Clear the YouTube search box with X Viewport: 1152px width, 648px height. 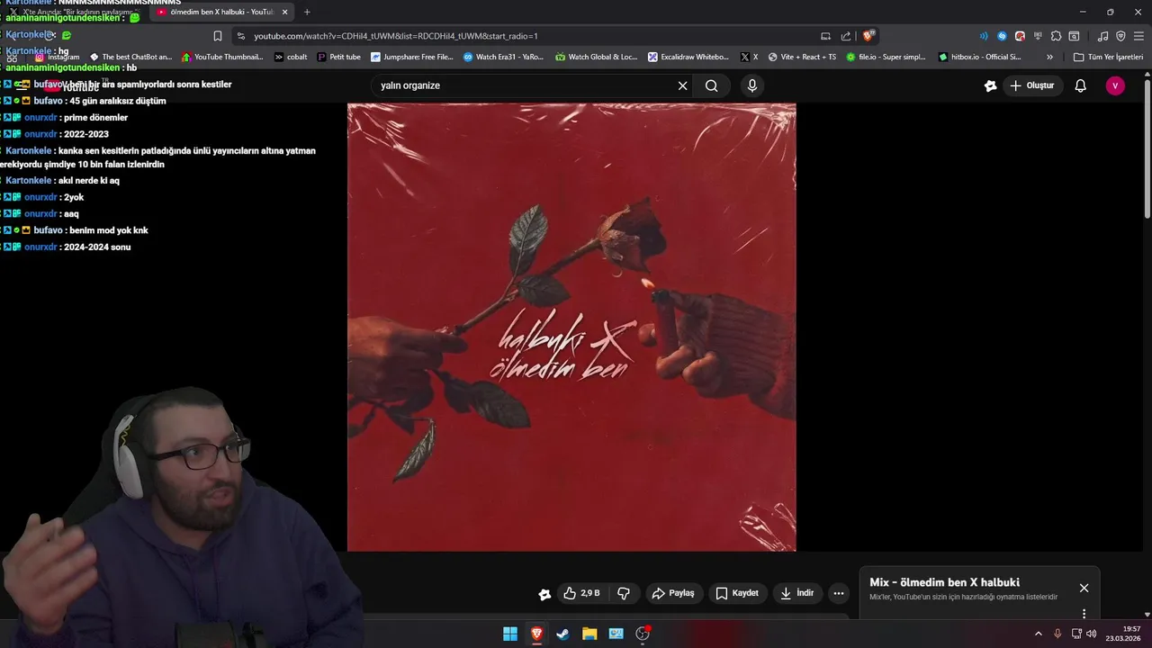[x=682, y=85]
